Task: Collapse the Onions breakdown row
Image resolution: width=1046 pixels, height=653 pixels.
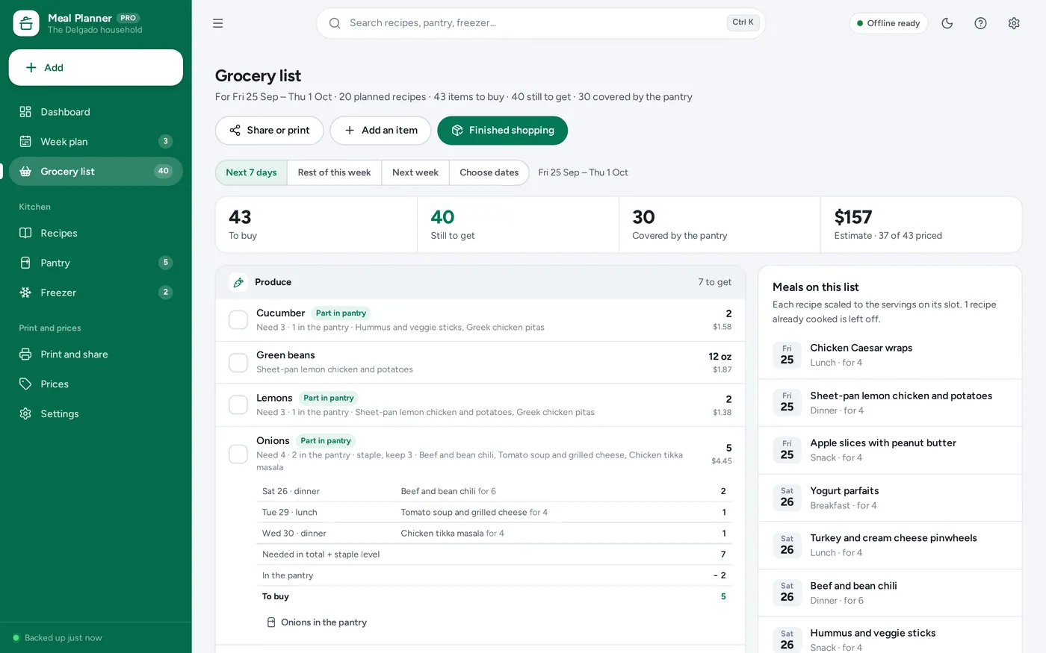Action: [480, 454]
